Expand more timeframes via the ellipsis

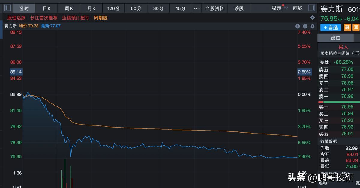197,9
